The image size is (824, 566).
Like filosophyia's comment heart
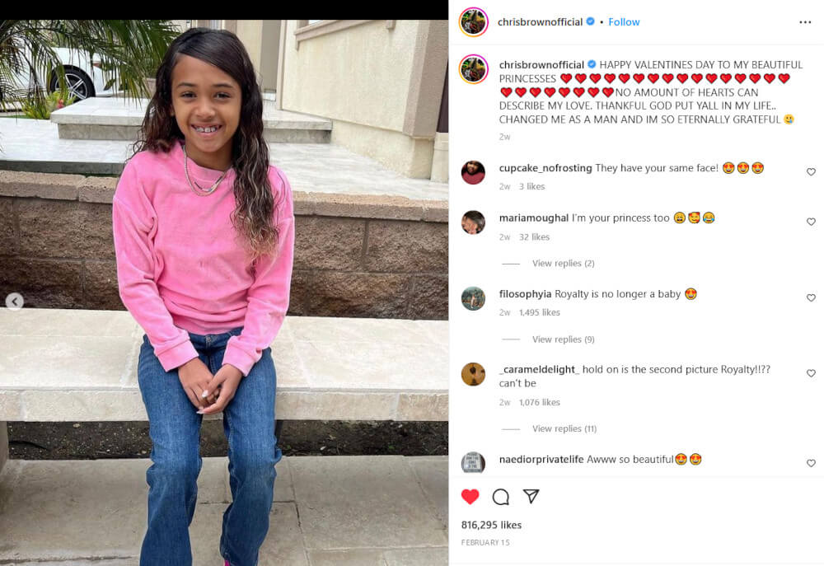pos(811,297)
